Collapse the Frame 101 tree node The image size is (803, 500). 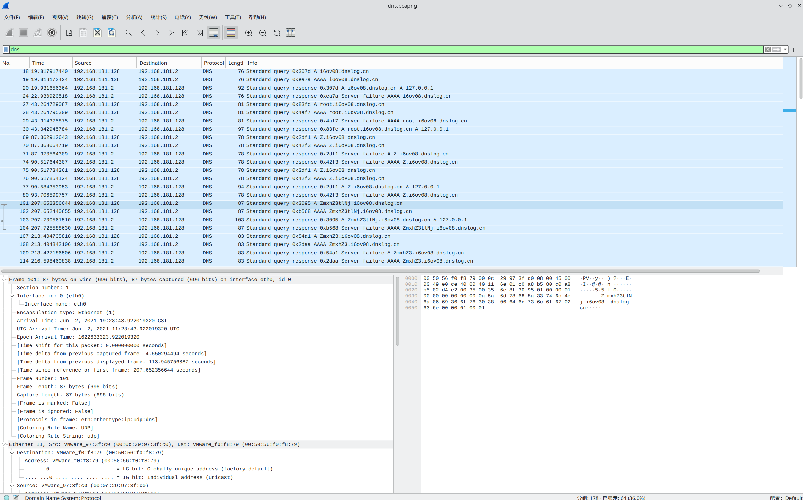[x=4, y=280]
